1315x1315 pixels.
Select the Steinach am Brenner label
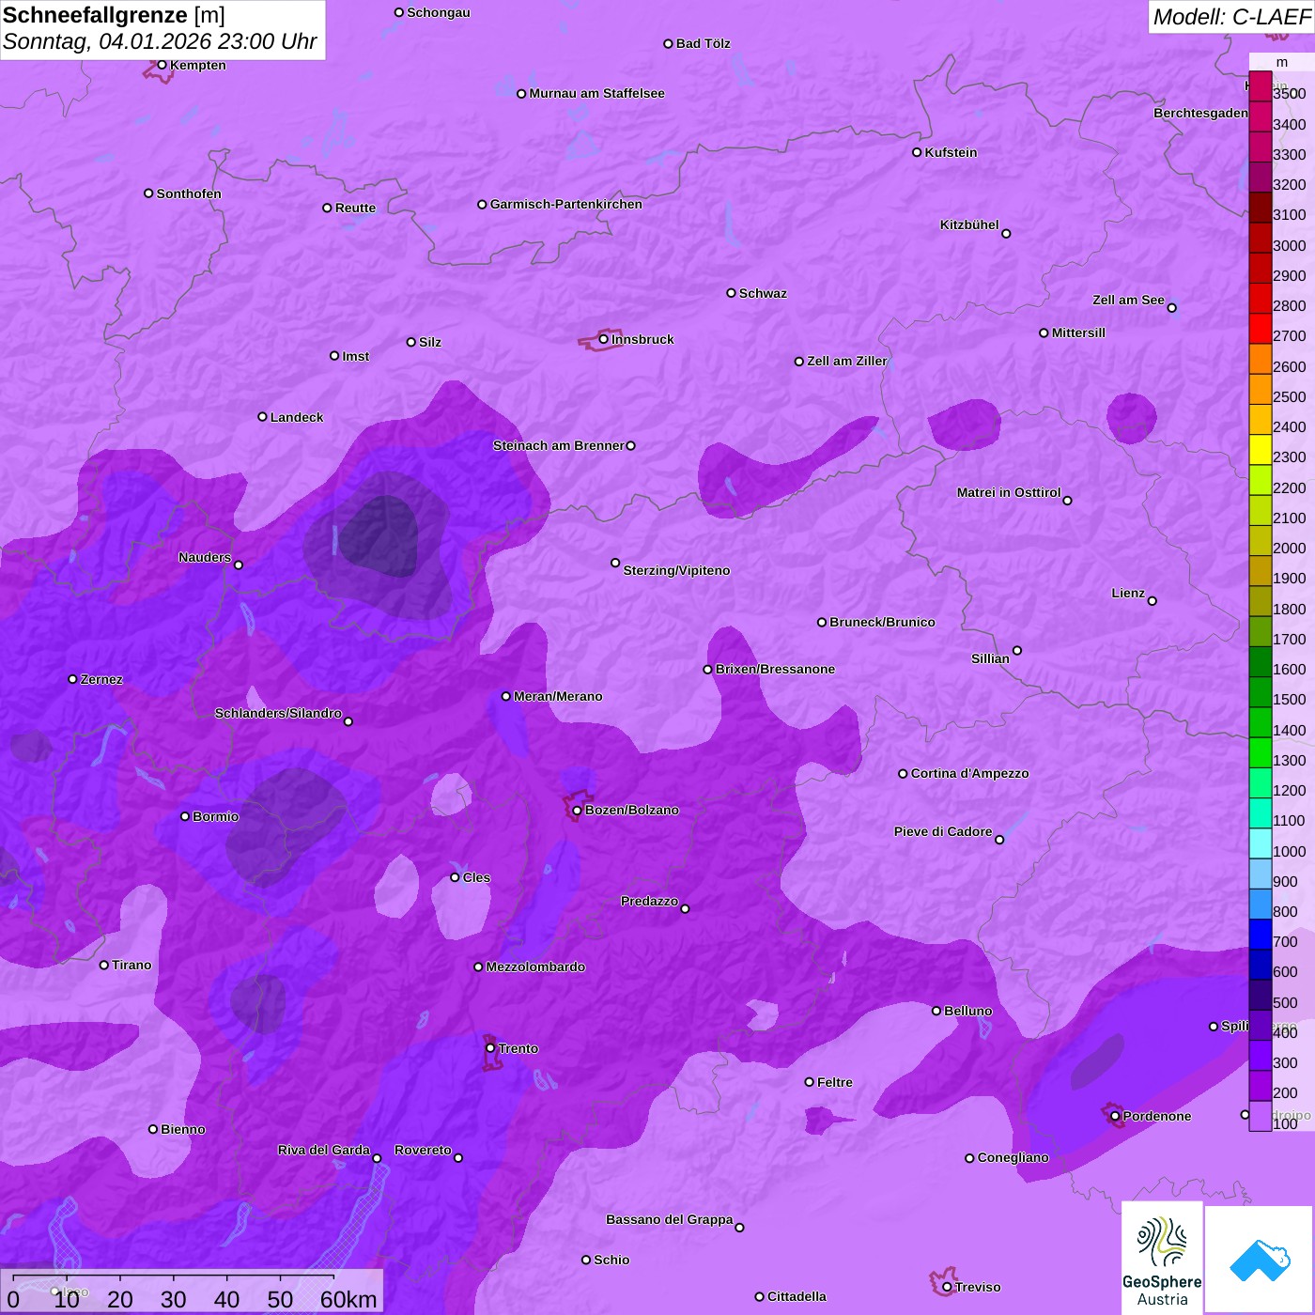pyautogui.click(x=558, y=445)
